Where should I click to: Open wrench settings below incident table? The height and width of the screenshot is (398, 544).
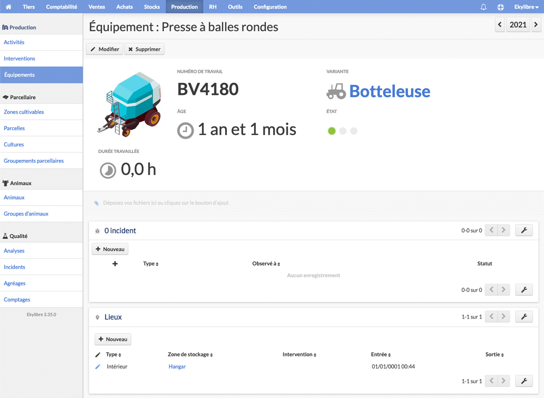coord(524,290)
